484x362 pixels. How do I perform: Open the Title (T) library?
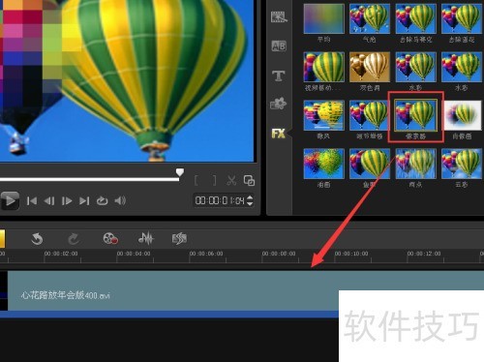pos(279,75)
